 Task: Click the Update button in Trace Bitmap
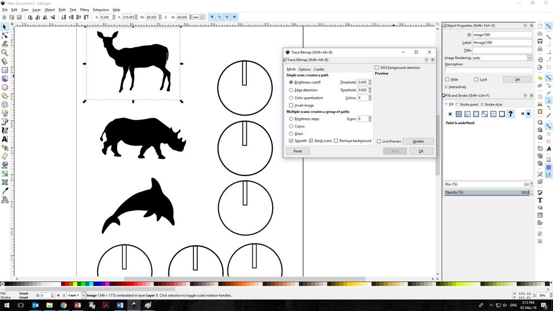(418, 141)
